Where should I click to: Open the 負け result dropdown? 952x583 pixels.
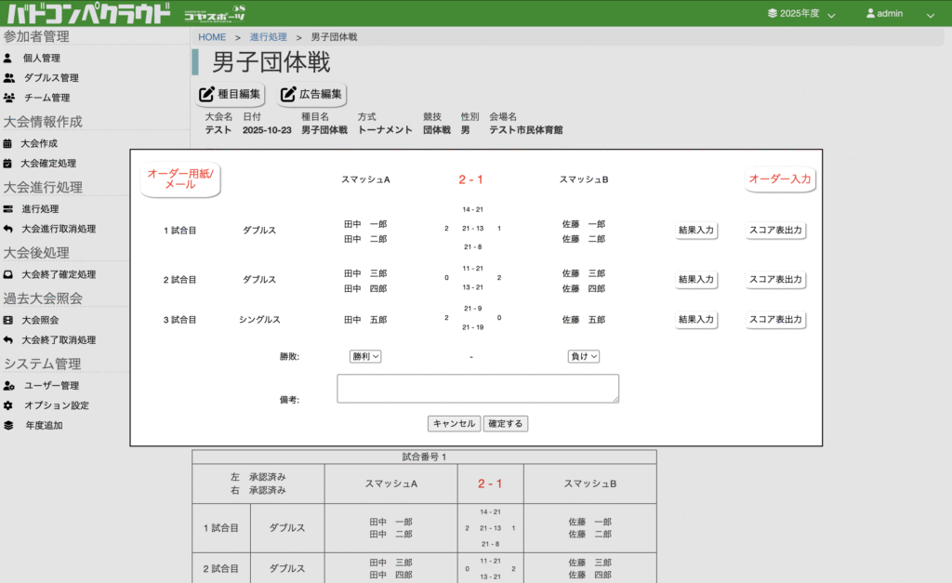click(x=584, y=356)
